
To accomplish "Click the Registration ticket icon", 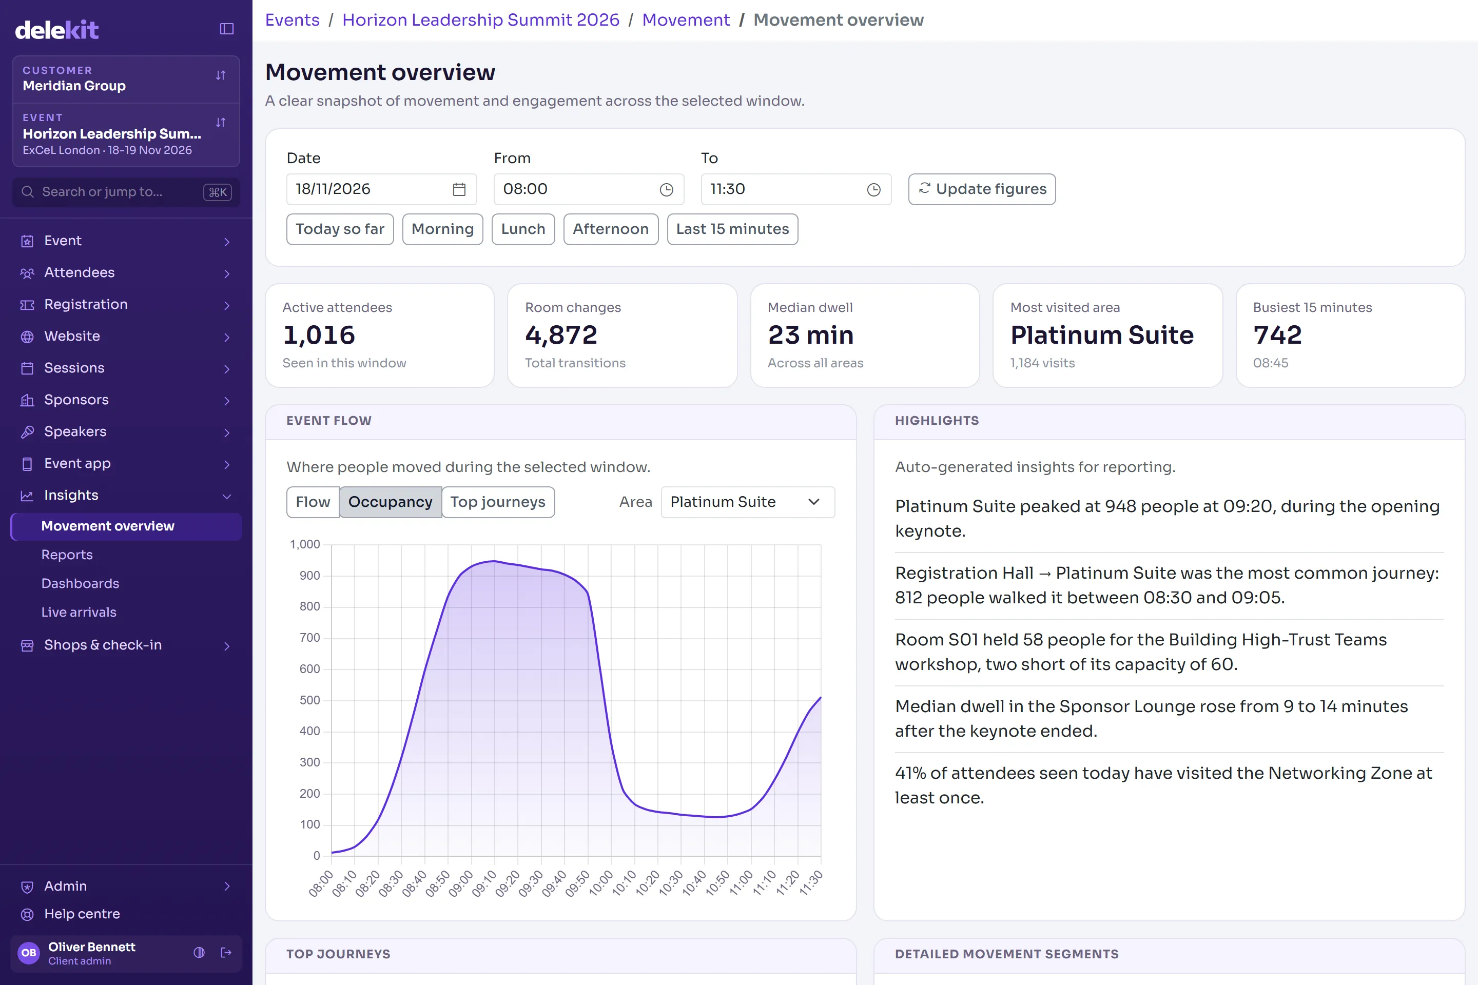I will coord(27,305).
